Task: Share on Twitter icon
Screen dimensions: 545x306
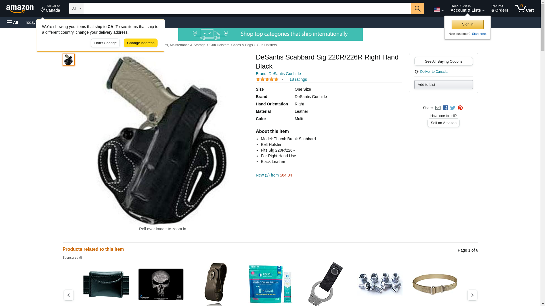Action: [x=453, y=108]
